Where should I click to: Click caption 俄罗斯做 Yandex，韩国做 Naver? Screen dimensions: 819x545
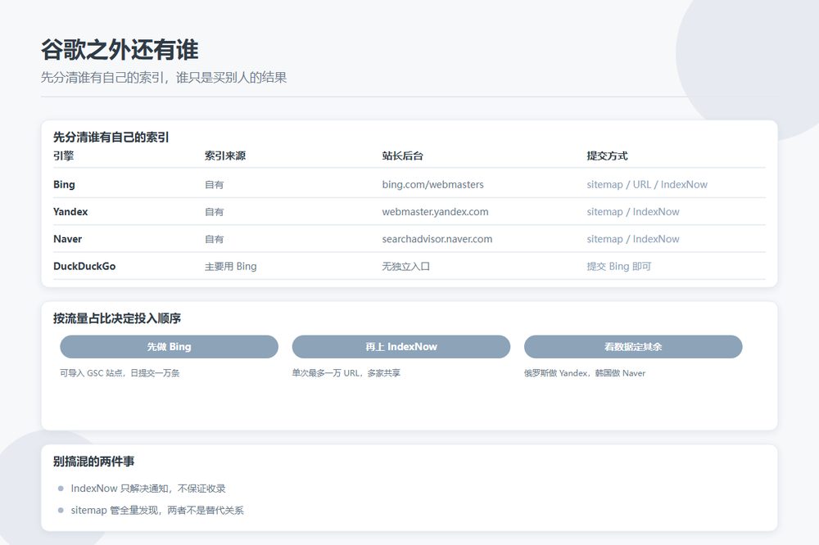click(585, 372)
